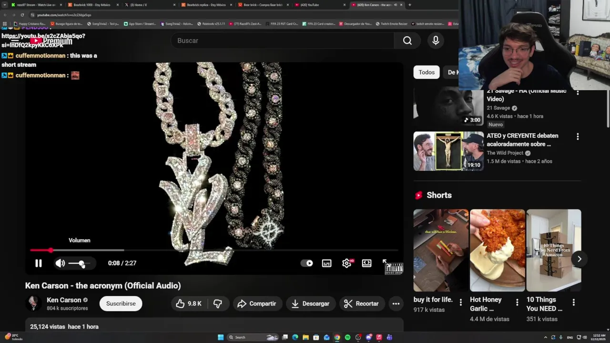Screen dimensions: 610x343
Task: Open the Hot Honey Garlic Short
Action: click(497, 250)
